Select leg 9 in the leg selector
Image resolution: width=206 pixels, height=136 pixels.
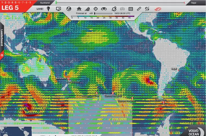(x=30, y=2)
